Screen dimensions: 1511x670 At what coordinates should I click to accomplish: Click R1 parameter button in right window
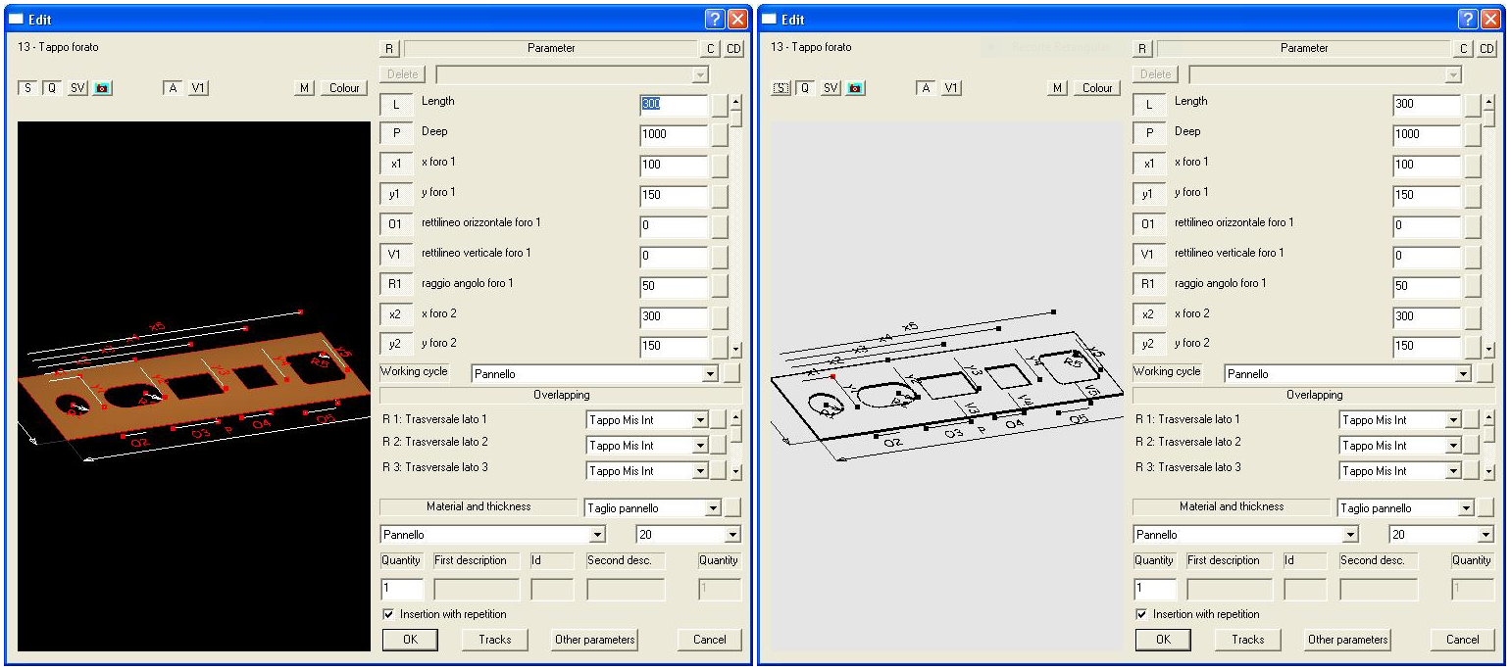[x=1149, y=286]
